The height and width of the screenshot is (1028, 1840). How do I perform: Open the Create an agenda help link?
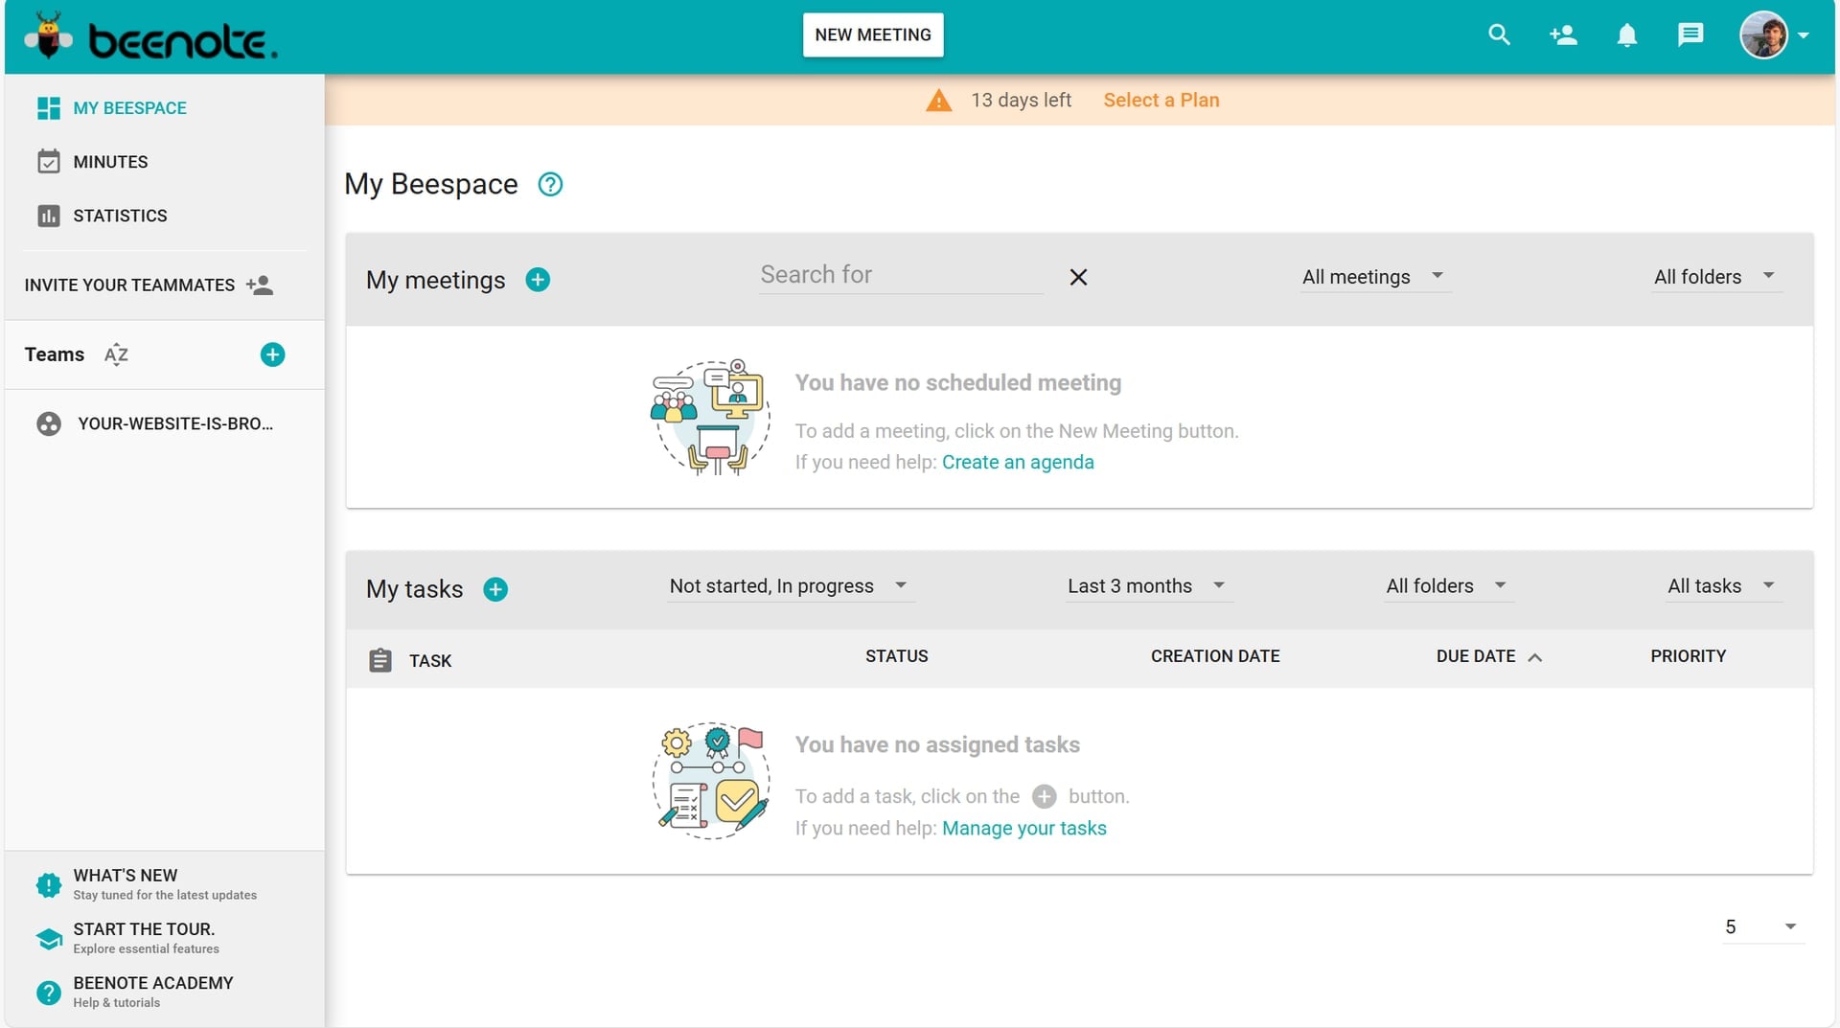[1018, 462]
